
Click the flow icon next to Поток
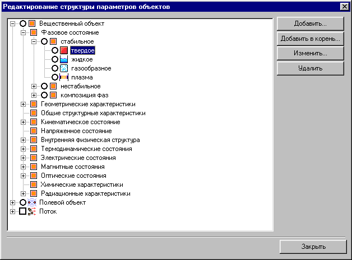pyautogui.click(x=32, y=211)
